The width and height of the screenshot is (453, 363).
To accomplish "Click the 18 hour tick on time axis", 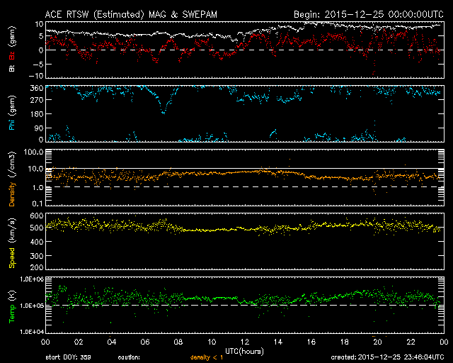I will pyautogui.click(x=343, y=342).
